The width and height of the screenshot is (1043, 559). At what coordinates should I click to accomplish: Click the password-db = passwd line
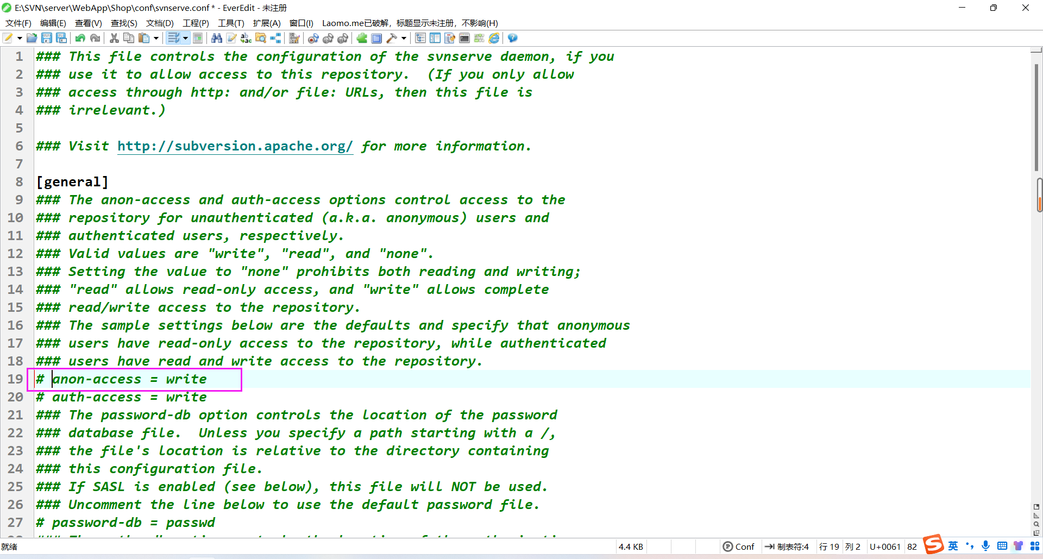125,523
